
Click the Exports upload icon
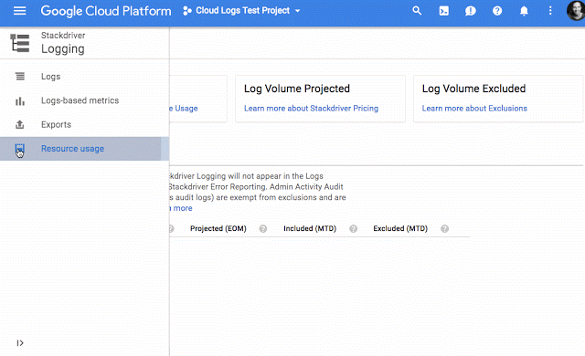20,124
